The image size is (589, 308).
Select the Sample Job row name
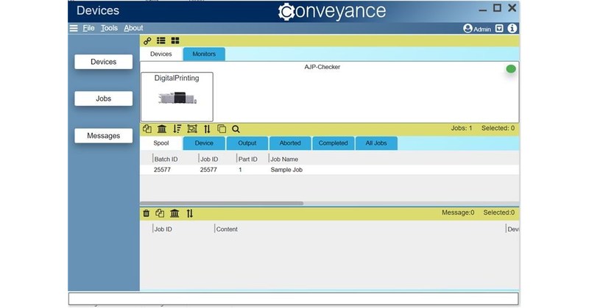coord(286,170)
